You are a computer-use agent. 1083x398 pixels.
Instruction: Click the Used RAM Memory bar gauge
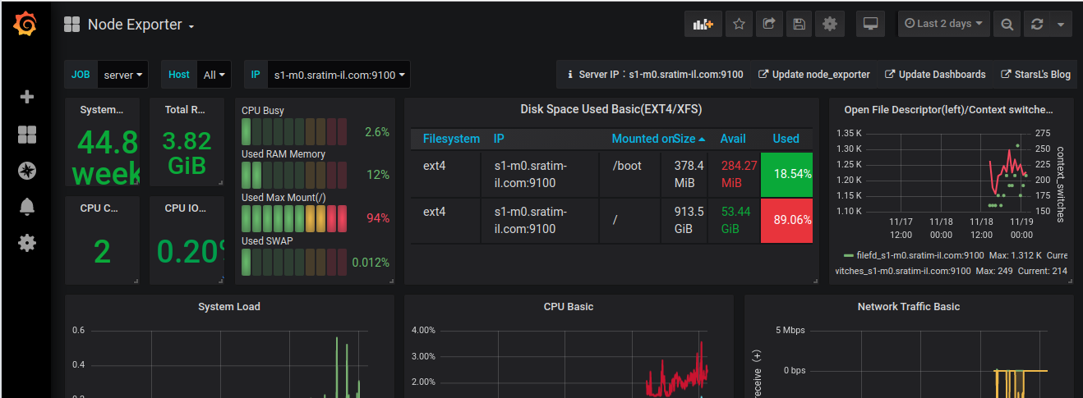coord(296,175)
